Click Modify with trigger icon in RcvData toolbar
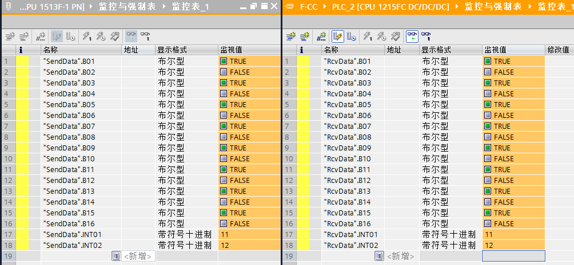 pos(382,36)
